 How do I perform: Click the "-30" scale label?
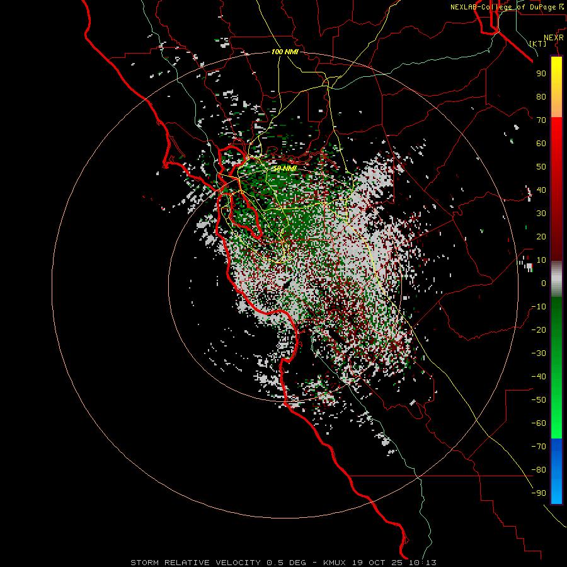click(x=539, y=353)
